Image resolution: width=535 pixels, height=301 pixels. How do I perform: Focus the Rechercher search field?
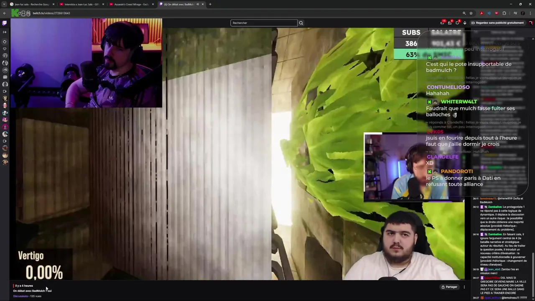coord(264,23)
